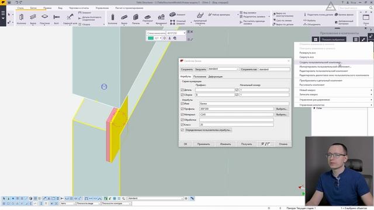The height and width of the screenshot is (210, 374).
Task: Select the steel Колонна column tool
Action: click(21, 19)
